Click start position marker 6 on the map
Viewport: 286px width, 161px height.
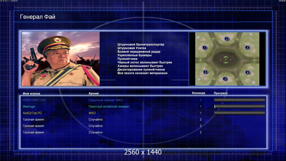click(x=248, y=72)
